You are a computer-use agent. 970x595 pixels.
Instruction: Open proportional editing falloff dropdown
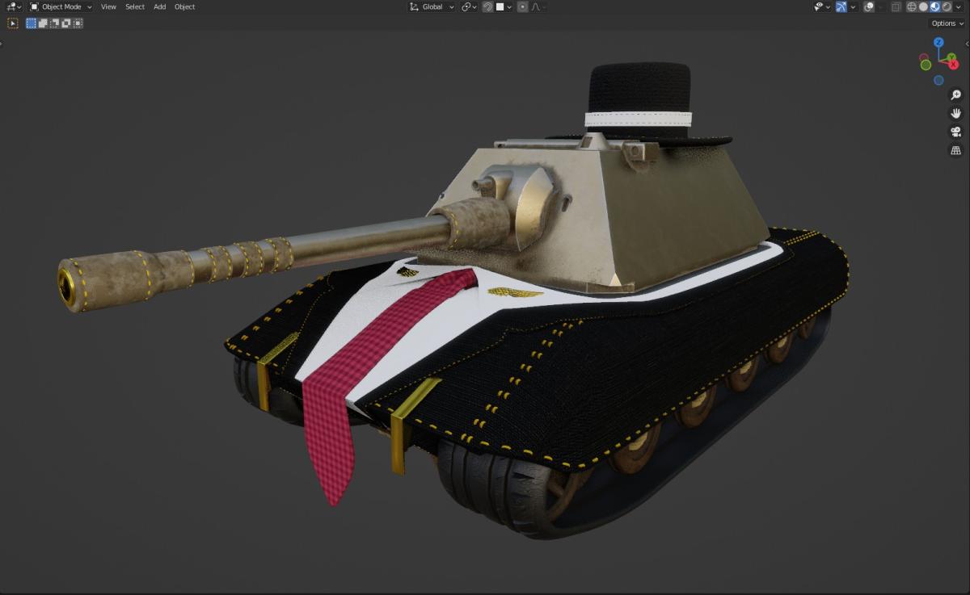[x=538, y=6]
